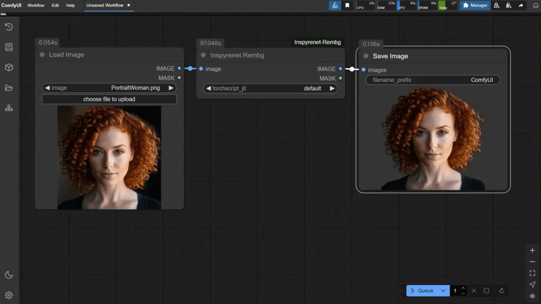This screenshot has height=304, width=541.
Task: Toggle the bottom panel icon in top bar
Action: (535, 5)
